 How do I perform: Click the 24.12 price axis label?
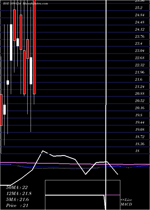(140, 29)
